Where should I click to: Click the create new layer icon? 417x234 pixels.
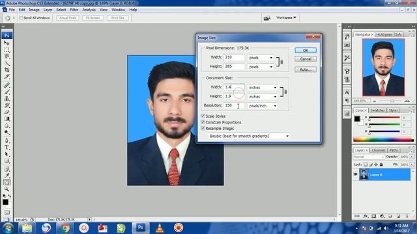click(398, 216)
